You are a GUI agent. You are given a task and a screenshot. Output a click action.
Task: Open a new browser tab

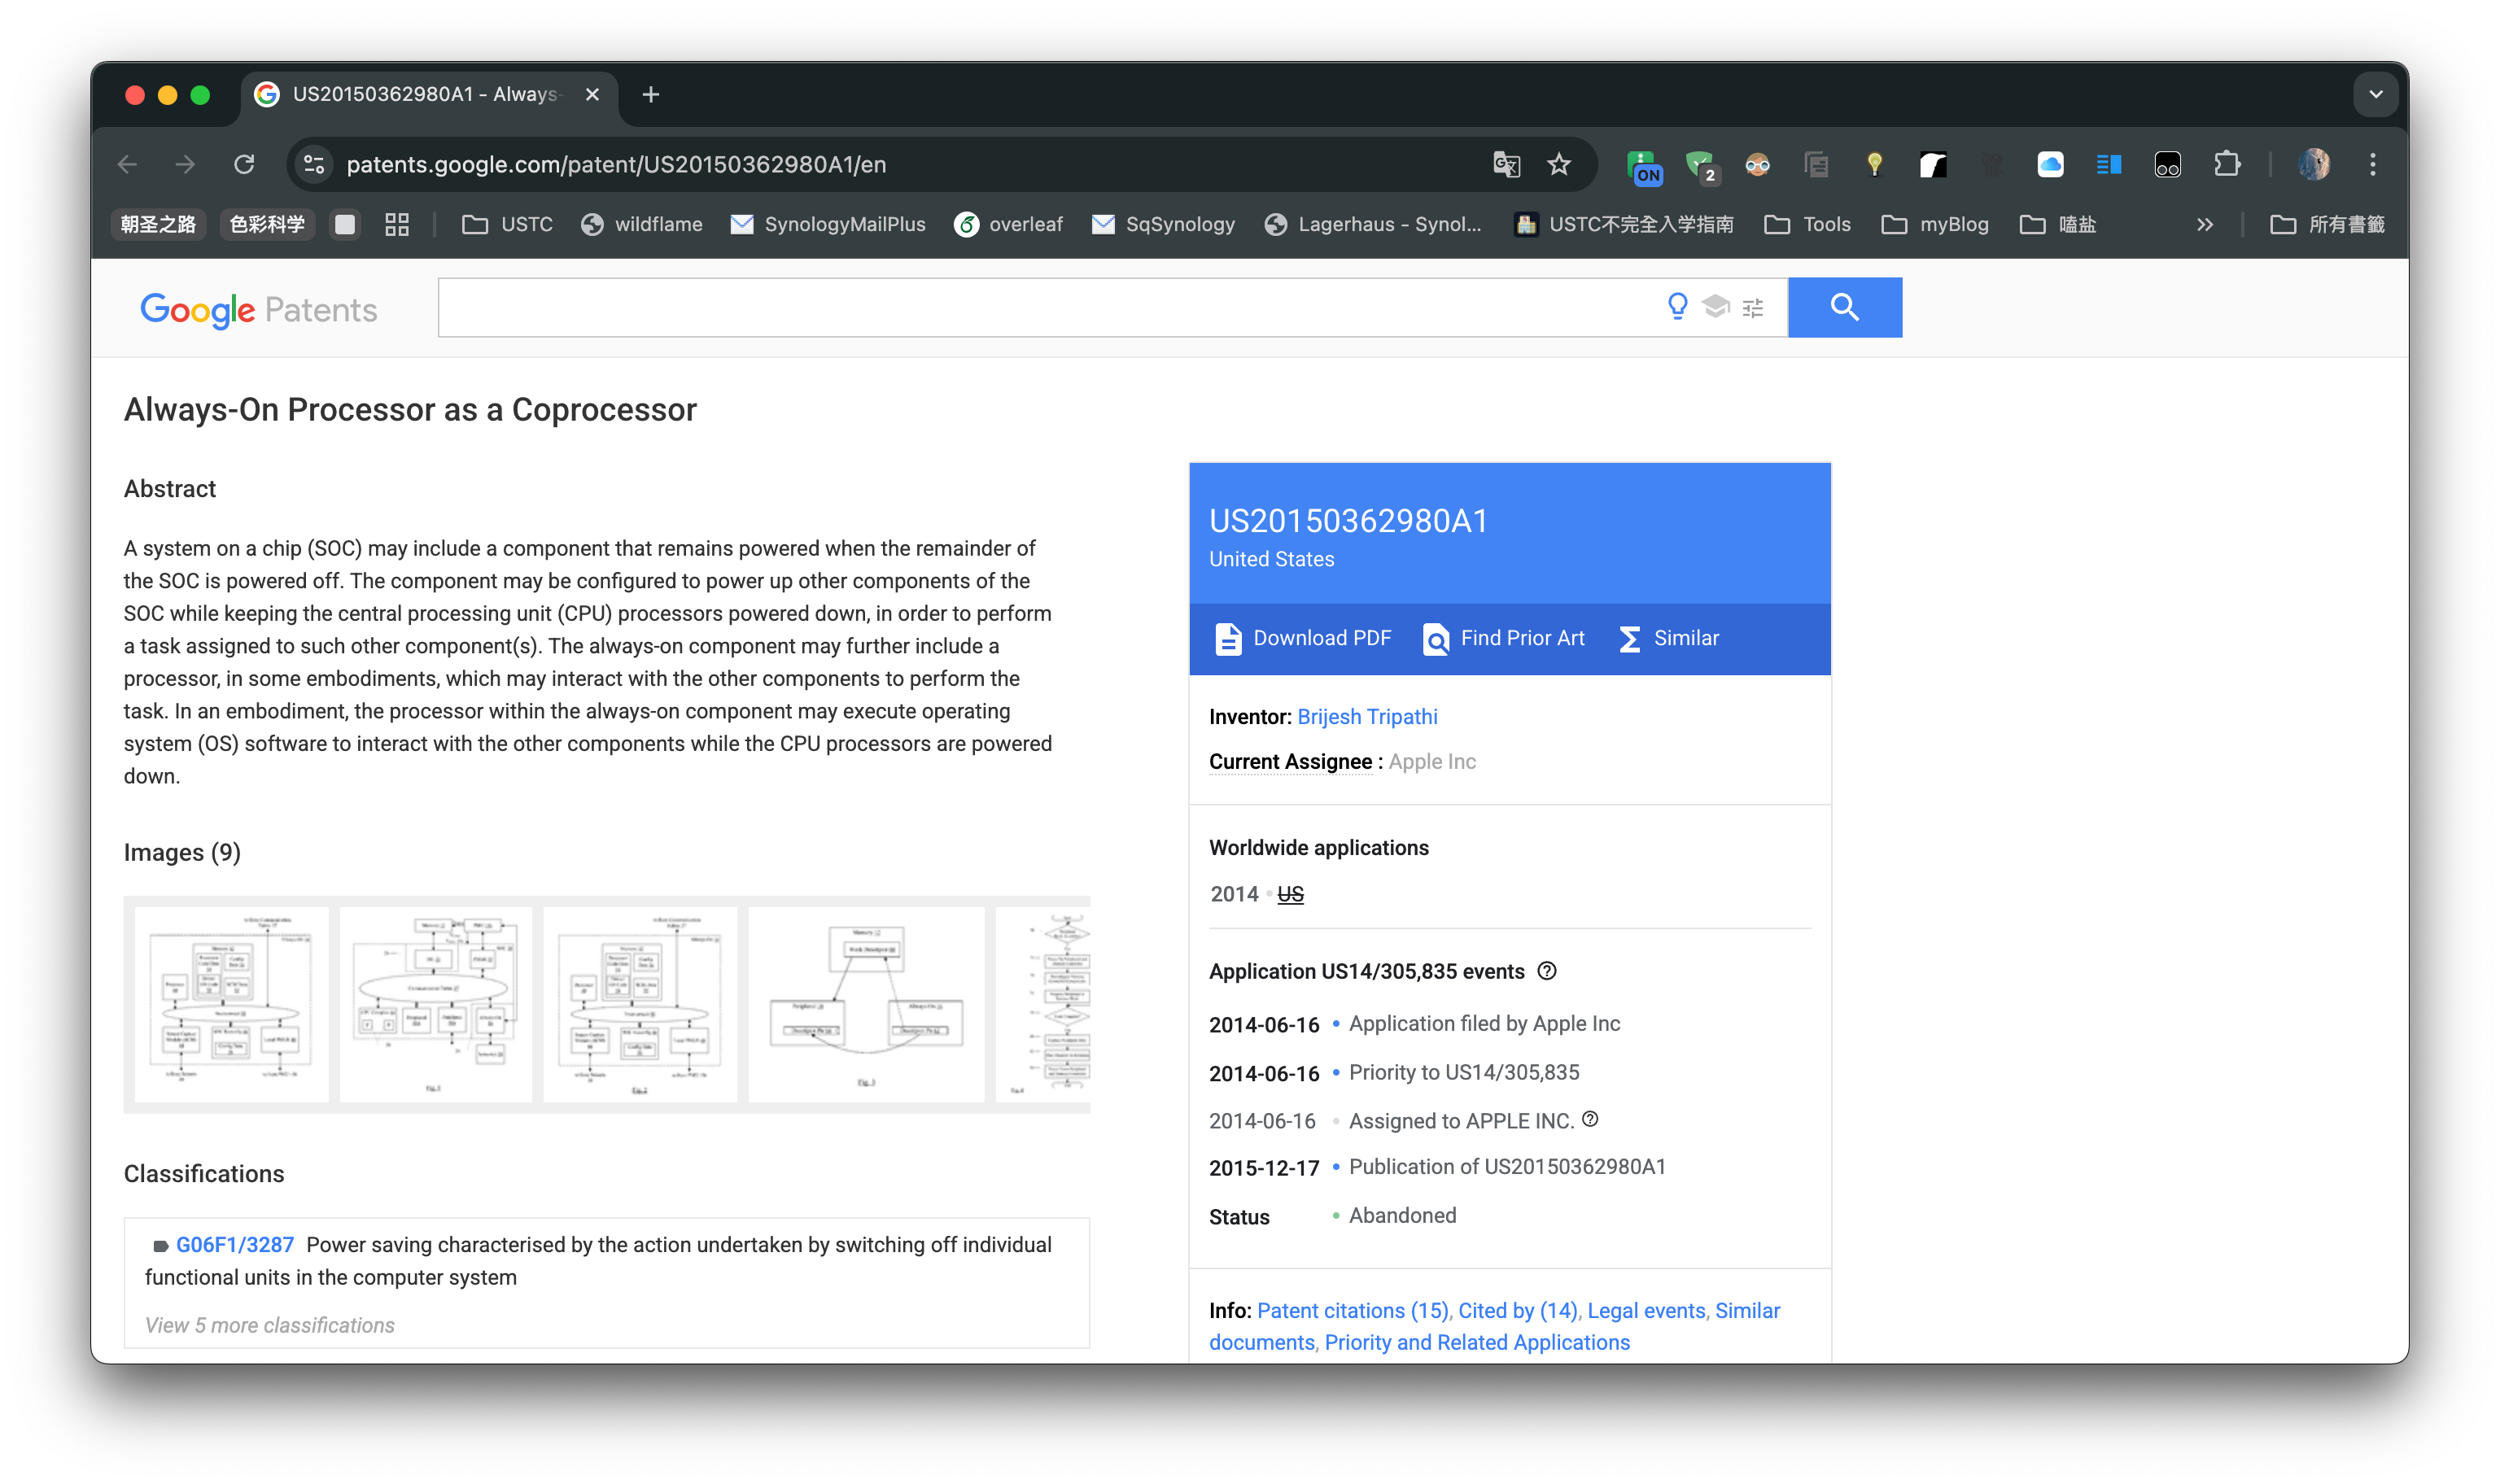coord(651,94)
